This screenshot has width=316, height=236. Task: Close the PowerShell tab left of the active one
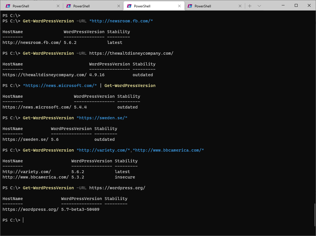[x=119, y=6]
